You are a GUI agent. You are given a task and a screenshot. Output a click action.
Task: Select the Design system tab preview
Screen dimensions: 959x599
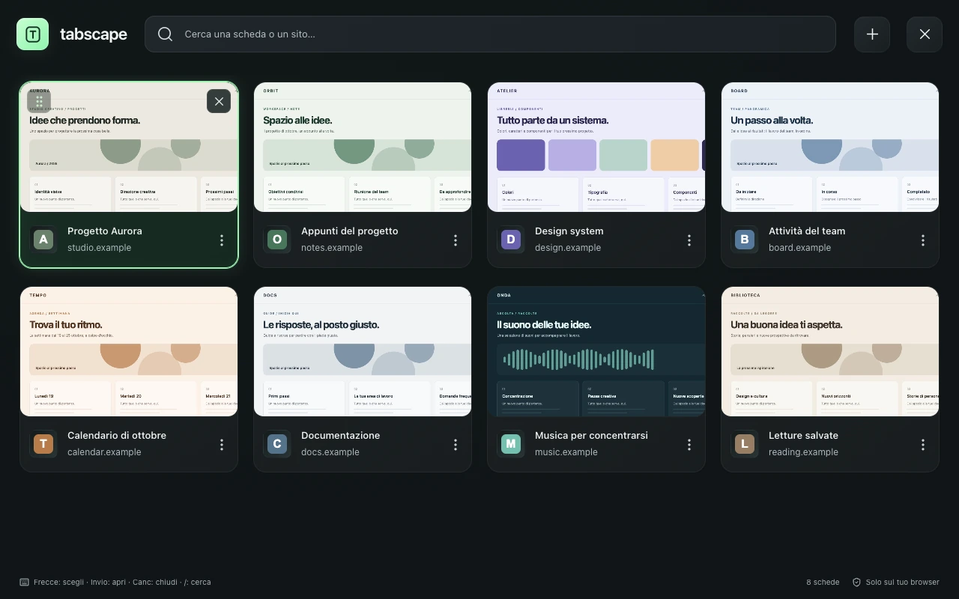596,148
